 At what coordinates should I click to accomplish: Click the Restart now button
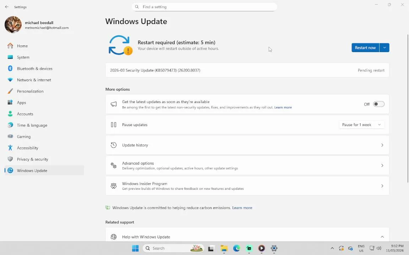click(x=365, y=47)
